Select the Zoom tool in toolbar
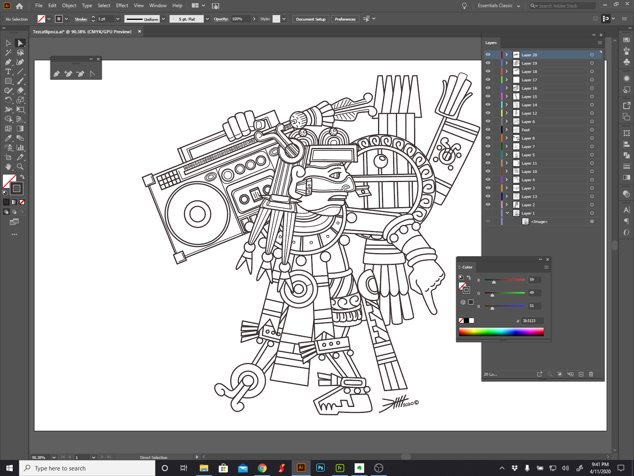Viewport: 634px width, 476px height. point(20,167)
